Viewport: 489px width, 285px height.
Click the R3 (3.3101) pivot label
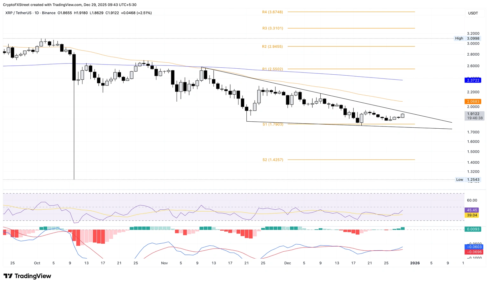pos(273,28)
